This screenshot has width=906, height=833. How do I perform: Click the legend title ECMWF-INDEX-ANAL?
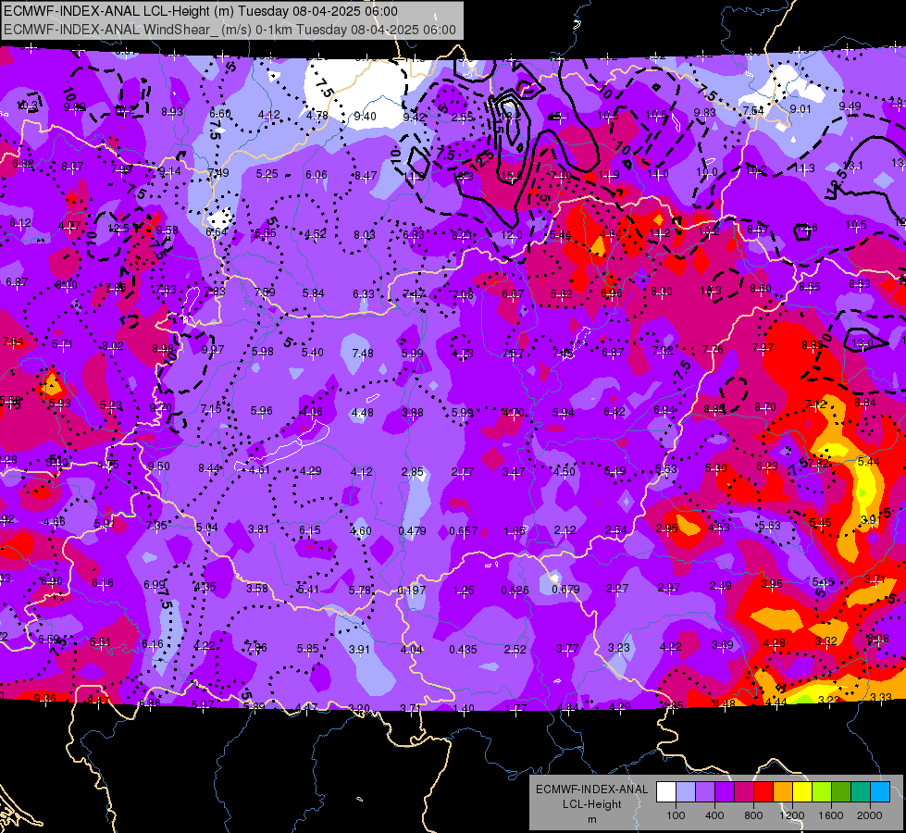pyautogui.click(x=591, y=789)
